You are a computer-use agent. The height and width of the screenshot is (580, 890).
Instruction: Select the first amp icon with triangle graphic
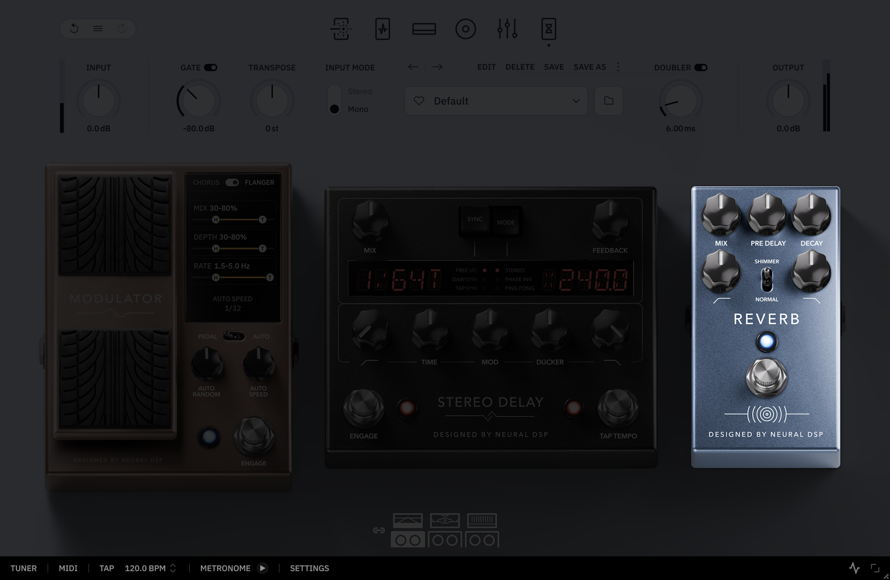(408, 521)
